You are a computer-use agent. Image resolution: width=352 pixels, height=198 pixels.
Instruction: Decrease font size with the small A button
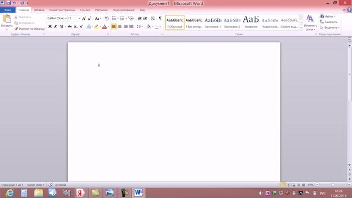[x=89, y=18]
